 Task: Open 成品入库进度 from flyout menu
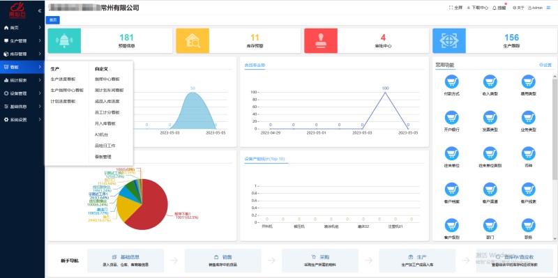107,101
